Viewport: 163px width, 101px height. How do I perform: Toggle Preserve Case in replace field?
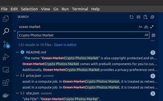click(x=146, y=35)
